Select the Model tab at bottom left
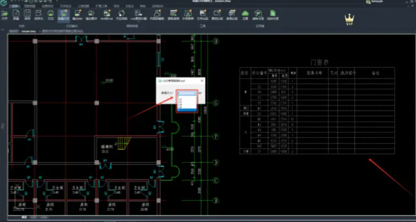 (24, 217)
